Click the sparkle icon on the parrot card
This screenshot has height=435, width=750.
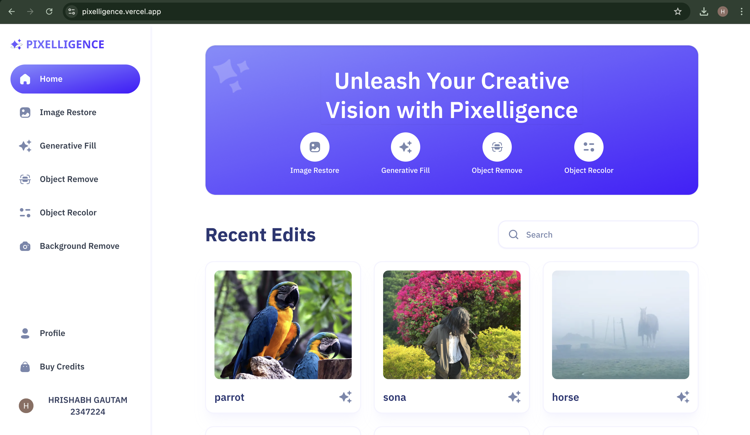(345, 397)
